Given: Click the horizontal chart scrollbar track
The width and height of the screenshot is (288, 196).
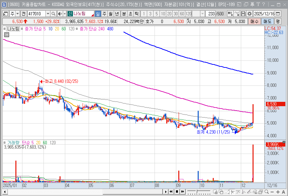Looking at the screenshot, I should coord(85,192).
